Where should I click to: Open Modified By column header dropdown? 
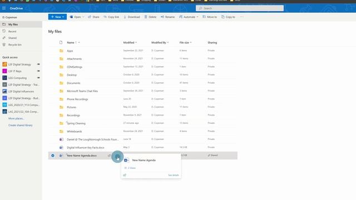tap(160, 42)
